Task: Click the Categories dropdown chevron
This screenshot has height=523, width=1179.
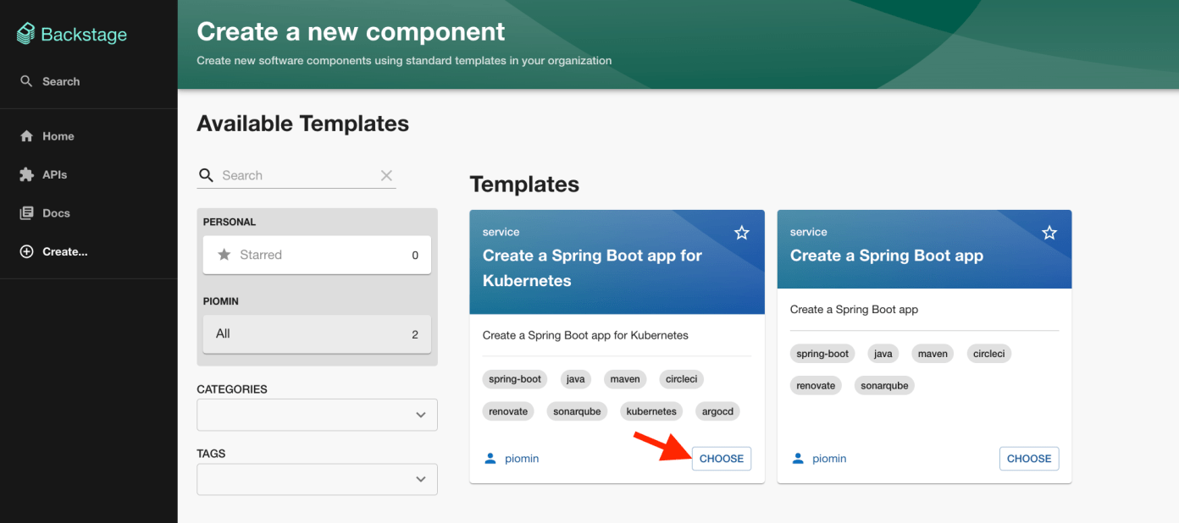Action: tap(421, 415)
